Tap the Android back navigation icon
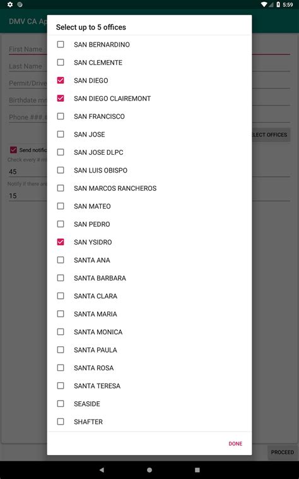The height and width of the screenshot is (479, 299). pos(102,470)
